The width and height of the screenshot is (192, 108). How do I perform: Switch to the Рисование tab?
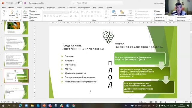pos(29,7)
